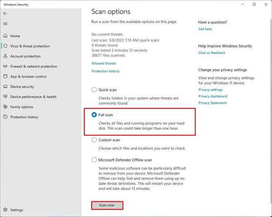Viewport: 272px width, 217px height.
Task: Click the Firewall & network protection antenna icon
Action: click(5, 66)
